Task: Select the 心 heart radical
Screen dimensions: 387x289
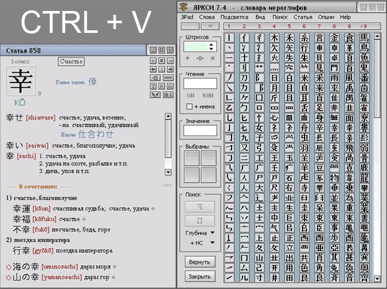Action: point(274,117)
